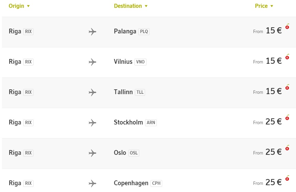The image size is (296, 192).
Task: Click the cherry icon beside Oslo price
Action: (x=287, y=148)
